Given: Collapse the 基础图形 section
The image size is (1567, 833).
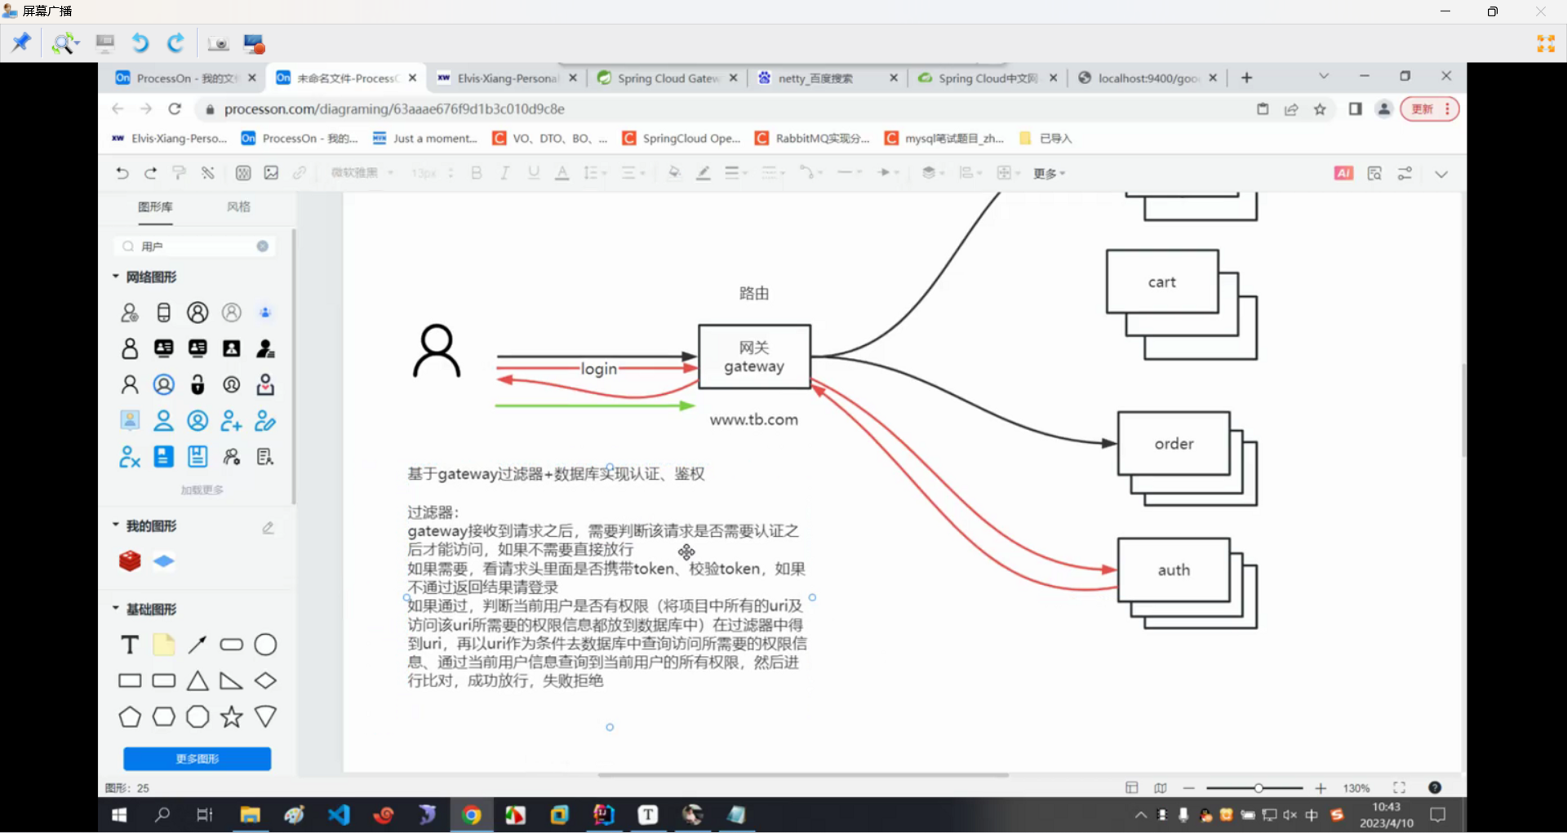Looking at the screenshot, I should click(x=116, y=609).
